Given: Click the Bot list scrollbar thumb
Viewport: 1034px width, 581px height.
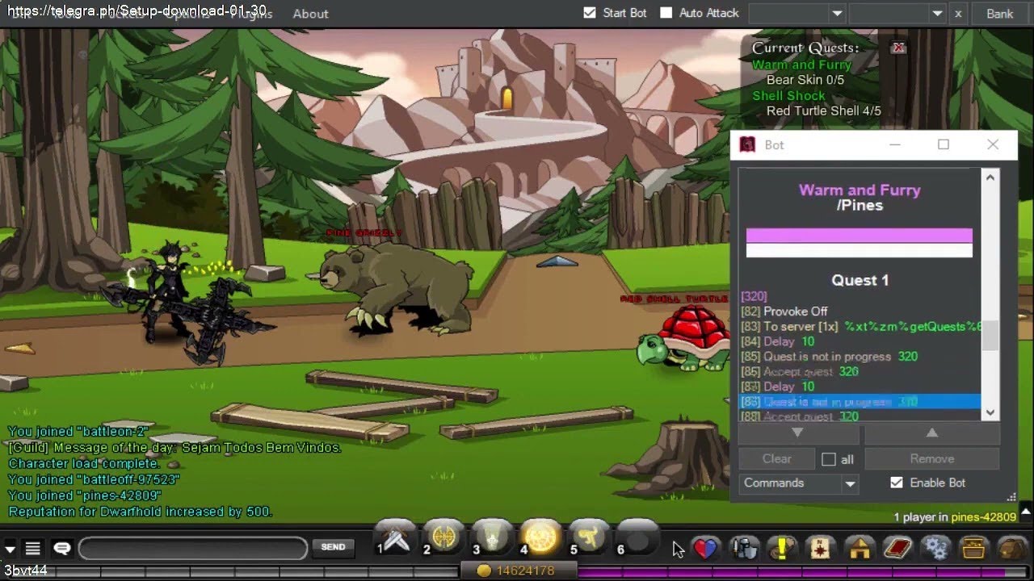Looking at the screenshot, I should 990,335.
